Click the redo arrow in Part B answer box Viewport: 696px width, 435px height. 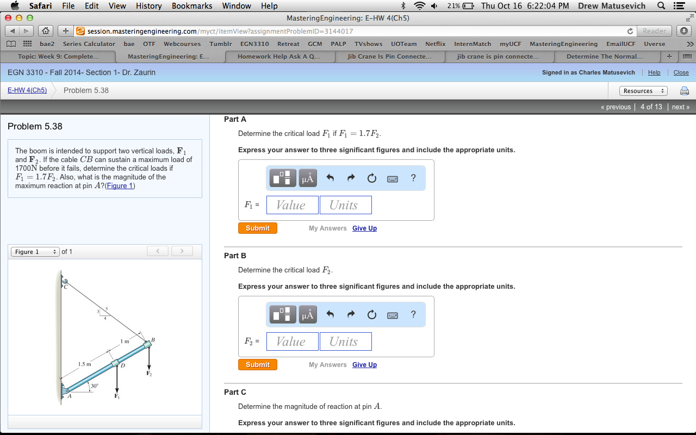(x=351, y=314)
